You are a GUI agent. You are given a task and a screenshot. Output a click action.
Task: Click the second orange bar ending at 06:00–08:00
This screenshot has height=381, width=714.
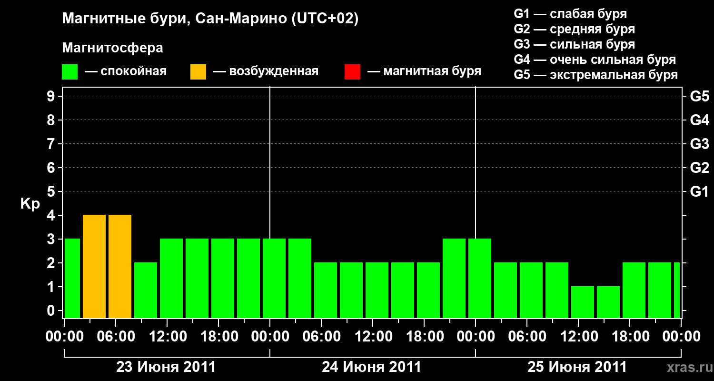point(120,266)
